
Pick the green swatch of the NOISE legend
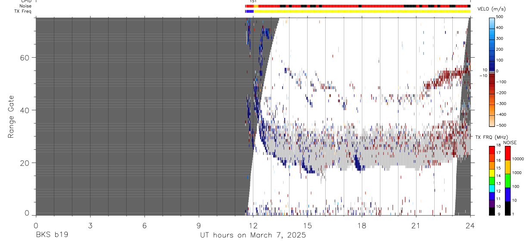click(x=507, y=180)
